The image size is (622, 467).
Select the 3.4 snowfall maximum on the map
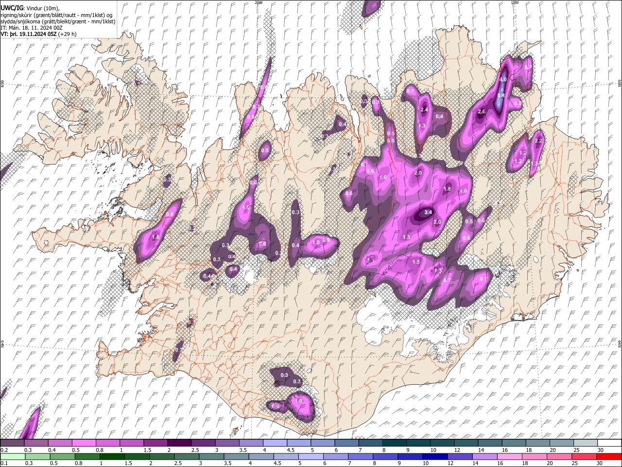(428, 213)
